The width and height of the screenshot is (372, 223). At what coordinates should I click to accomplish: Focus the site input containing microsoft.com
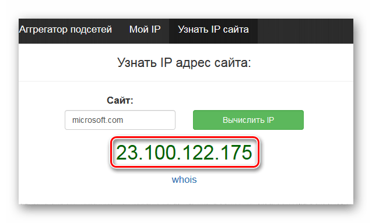coord(120,120)
